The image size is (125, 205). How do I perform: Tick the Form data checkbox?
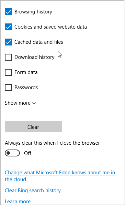tap(8, 72)
